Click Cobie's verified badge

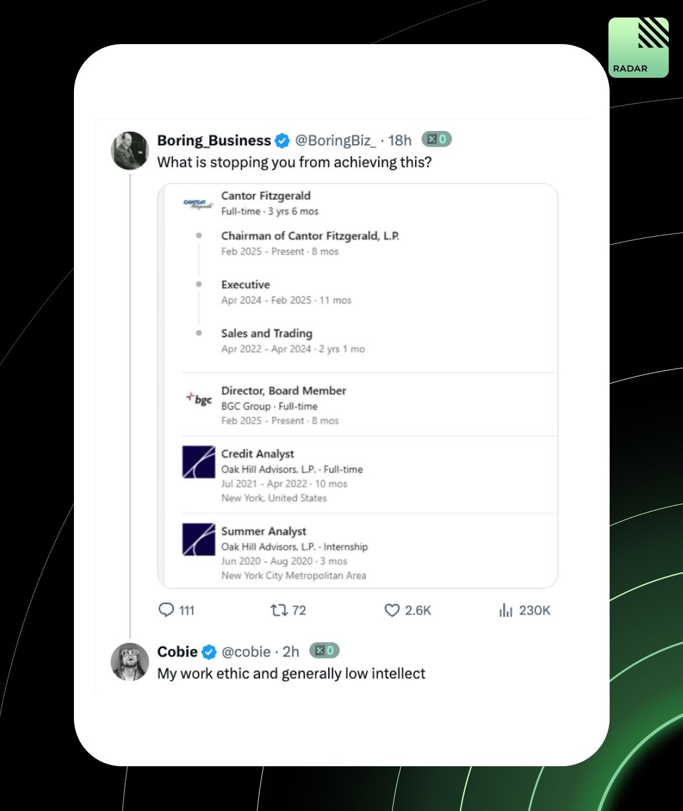coord(209,651)
